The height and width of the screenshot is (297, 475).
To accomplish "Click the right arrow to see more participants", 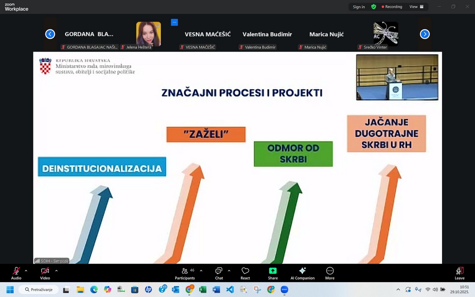I will (425, 34).
